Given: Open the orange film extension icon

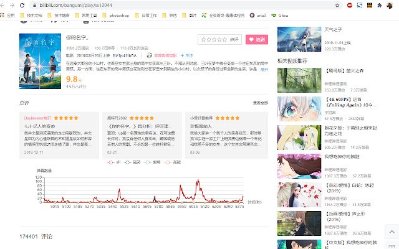Looking at the screenshot, I should pos(370,5).
